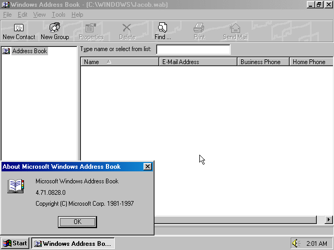The height and width of the screenshot is (250, 334).
Task: Open the Tools menu
Action: tap(58, 15)
